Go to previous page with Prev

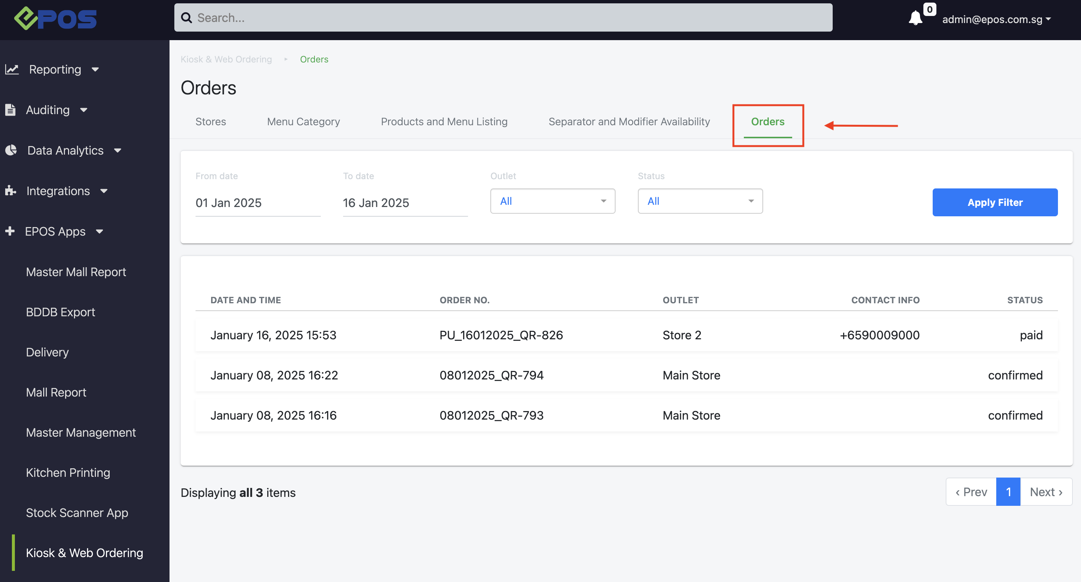click(x=971, y=492)
